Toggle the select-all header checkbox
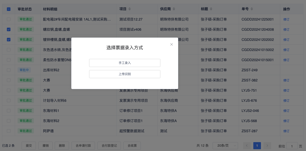306x151 pixels. click(x=9, y=9)
